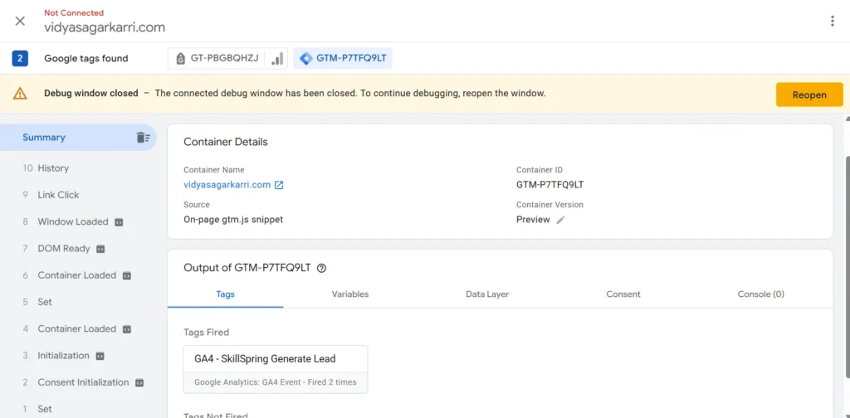850x418 pixels.
Task: Open Container Loaded event number 6
Action: [79, 275]
